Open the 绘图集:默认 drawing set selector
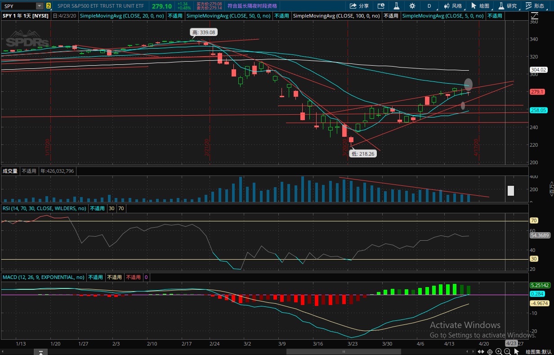The image size is (554, 355). (539, 352)
